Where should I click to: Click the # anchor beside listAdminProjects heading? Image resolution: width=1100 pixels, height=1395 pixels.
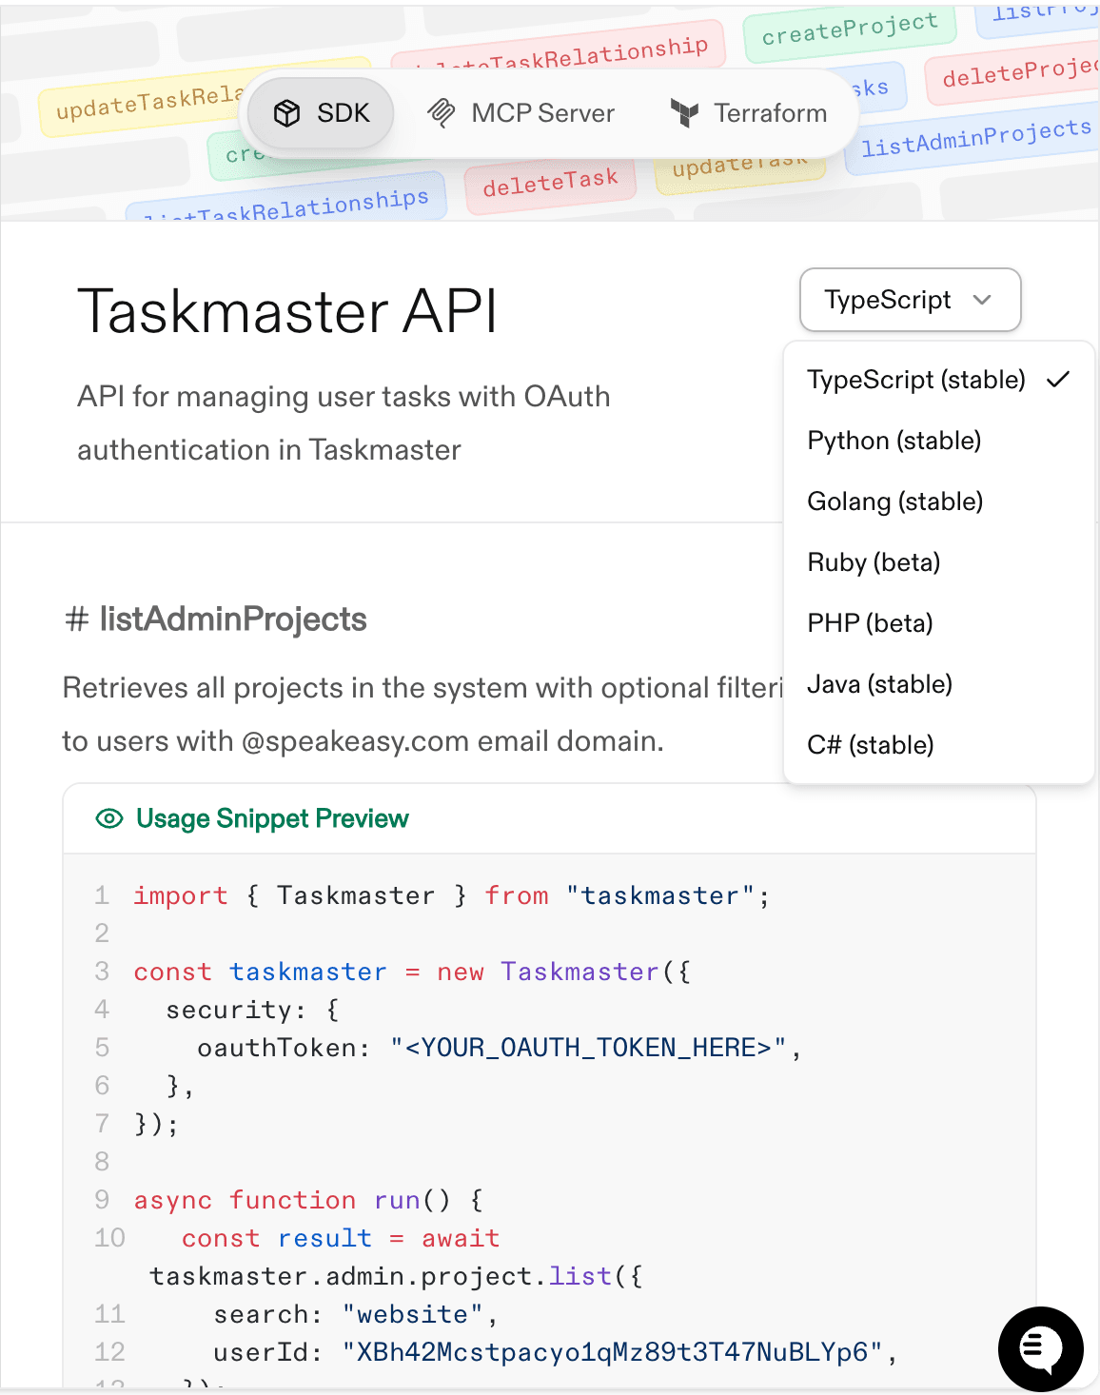pos(76,619)
